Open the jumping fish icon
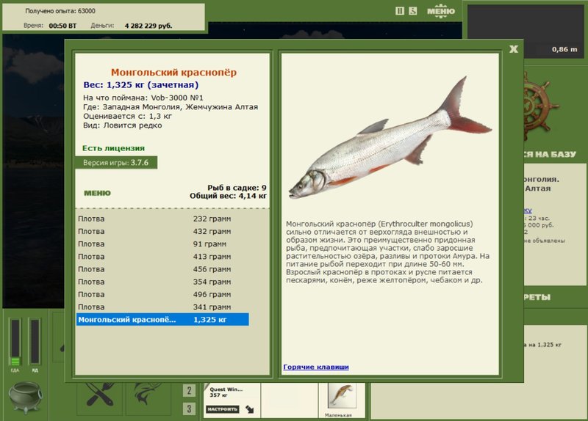The width and height of the screenshot is (588, 421). pos(148,395)
